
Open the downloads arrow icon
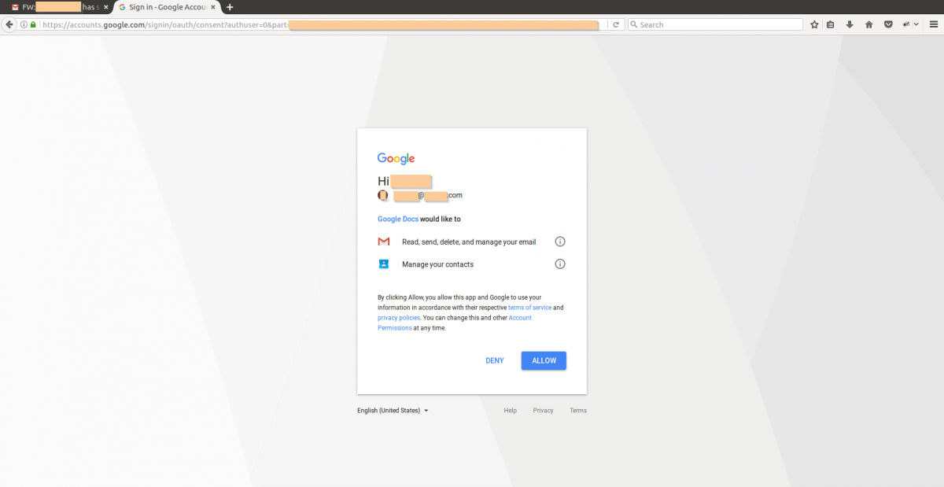pos(850,24)
